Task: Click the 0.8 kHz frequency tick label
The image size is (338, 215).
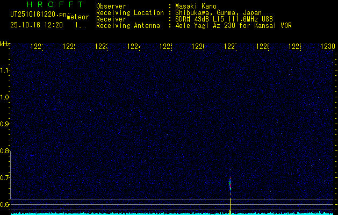Action: pyautogui.click(x=4, y=150)
